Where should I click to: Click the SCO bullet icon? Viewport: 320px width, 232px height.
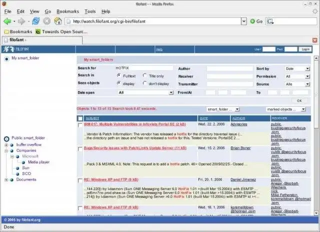(x=17, y=174)
